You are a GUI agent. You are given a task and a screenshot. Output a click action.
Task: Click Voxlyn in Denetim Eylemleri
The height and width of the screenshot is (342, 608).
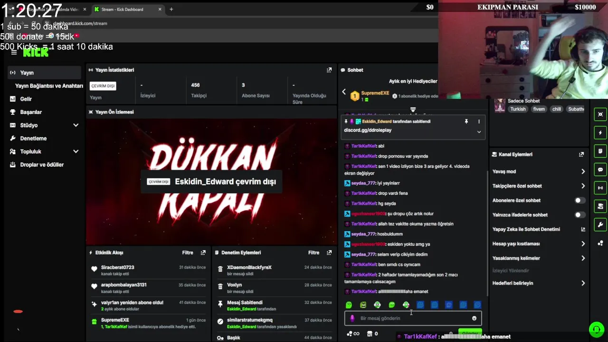(x=235, y=285)
